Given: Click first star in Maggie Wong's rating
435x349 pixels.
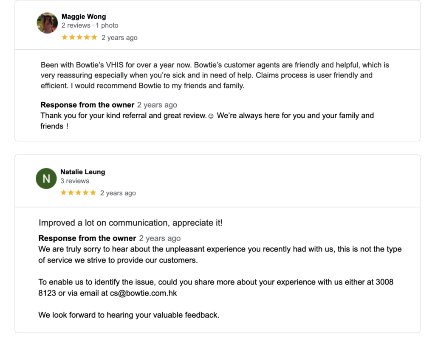Looking at the screenshot, I should tap(65, 37).
